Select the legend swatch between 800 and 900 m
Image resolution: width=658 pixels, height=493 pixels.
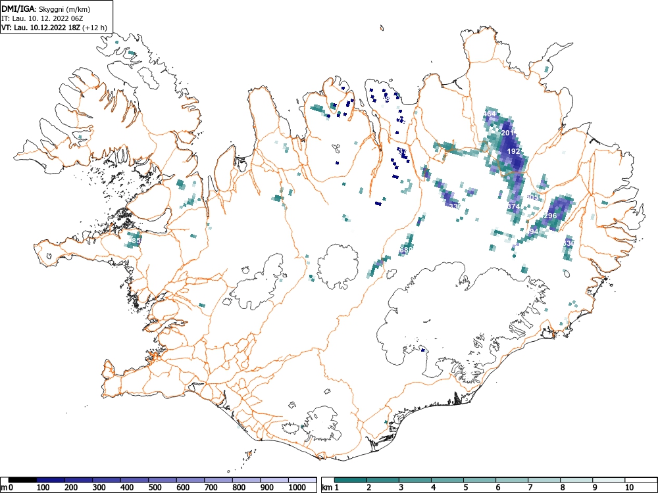pos(247,480)
